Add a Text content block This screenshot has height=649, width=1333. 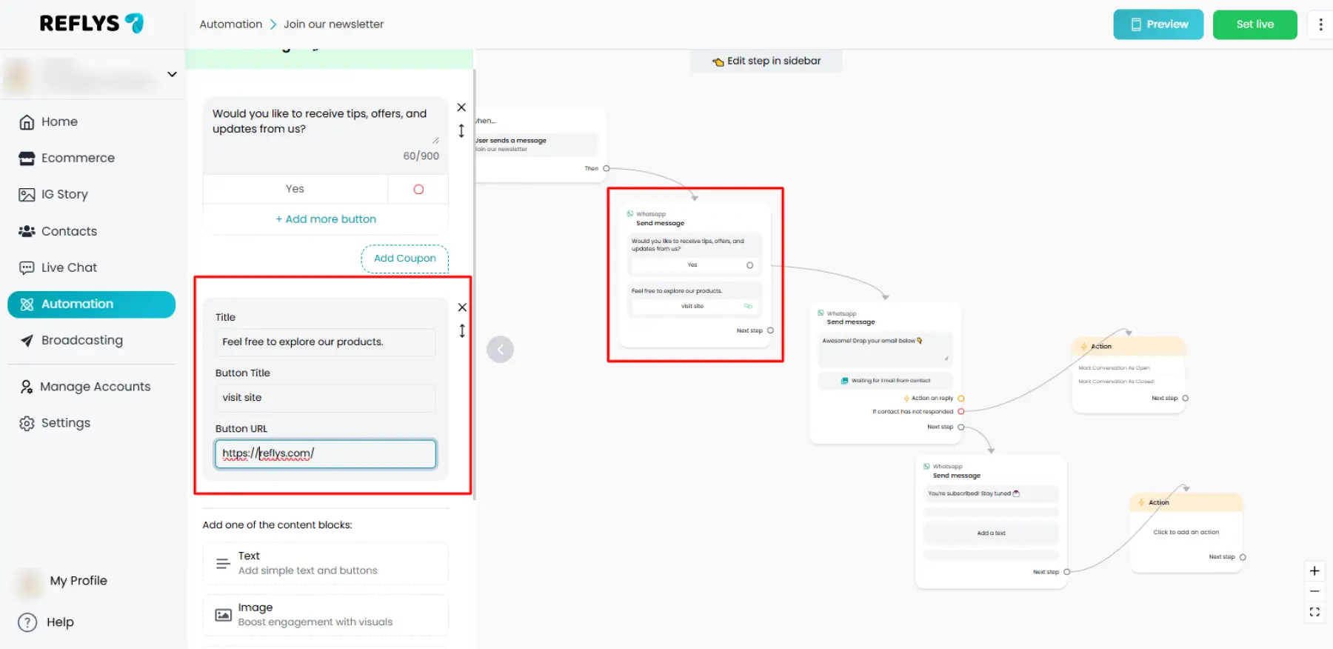325,563
